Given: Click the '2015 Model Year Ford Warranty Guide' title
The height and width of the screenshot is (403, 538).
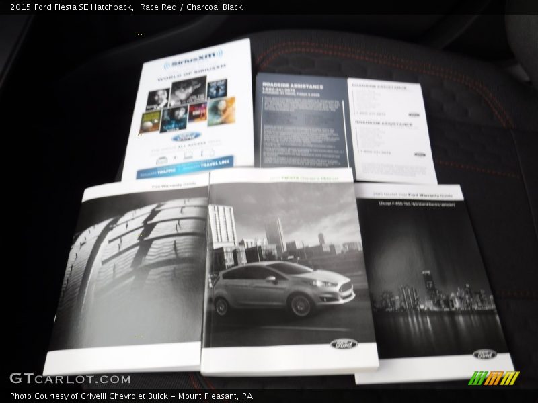Looking at the screenshot, I should (413, 195).
